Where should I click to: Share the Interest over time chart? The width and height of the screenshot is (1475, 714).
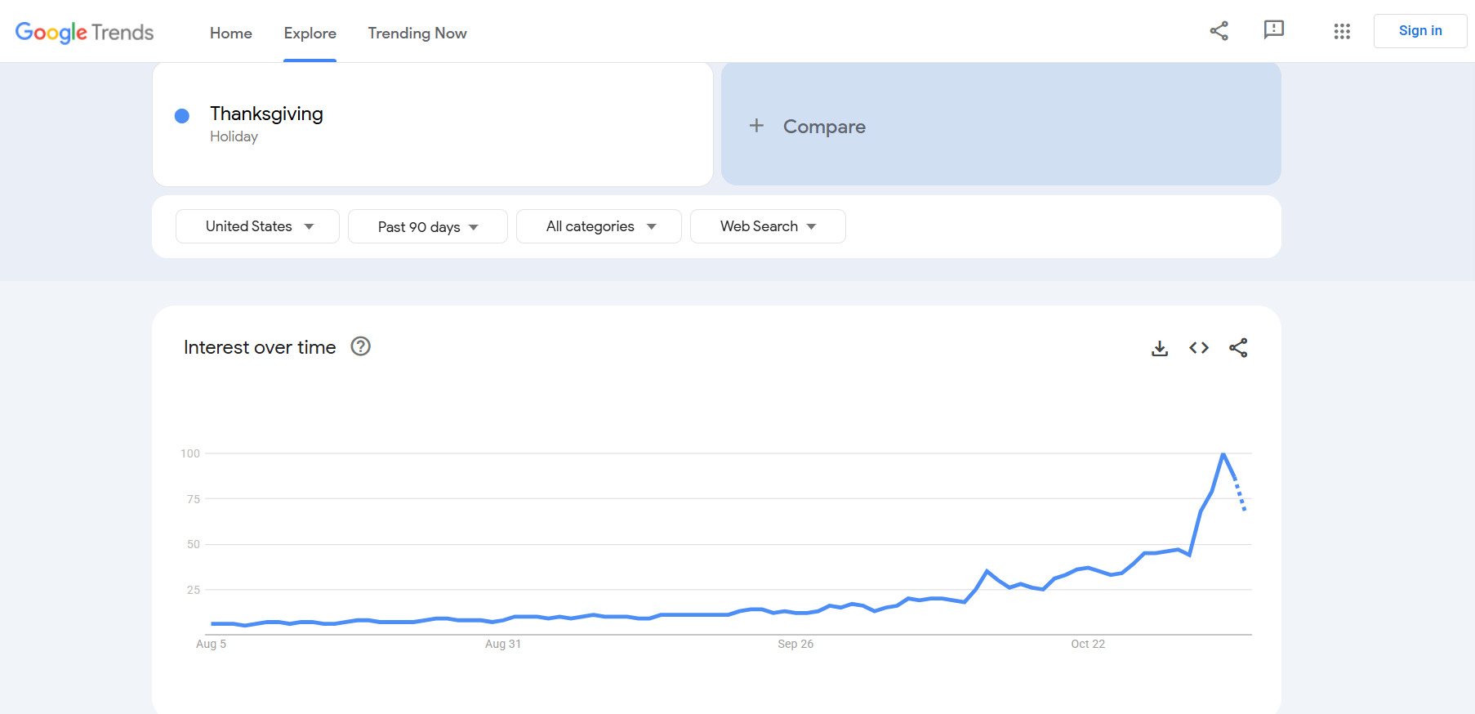click(1238, 348)
